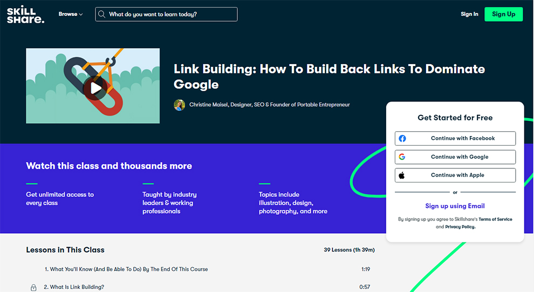This screenshot has width=534, height=292.
Task: Click Christine Maisel's avatar photo
Action: (180, 105)
